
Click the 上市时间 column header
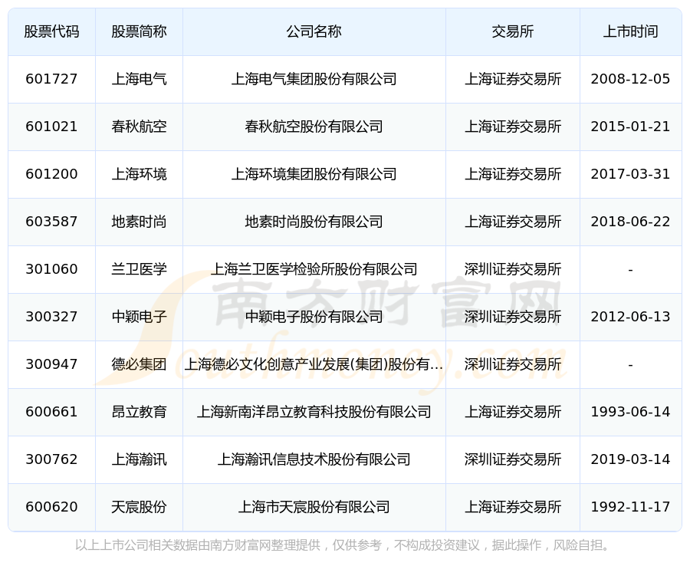pos(631,31)
